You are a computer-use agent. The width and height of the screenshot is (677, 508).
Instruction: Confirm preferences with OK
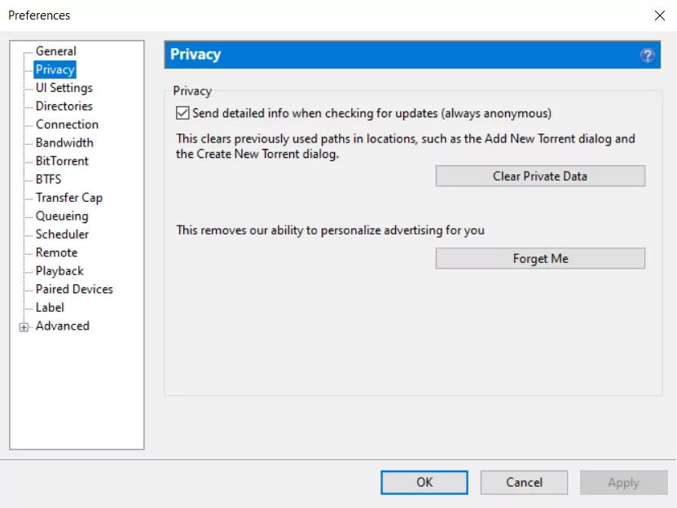tap(424, 482)
